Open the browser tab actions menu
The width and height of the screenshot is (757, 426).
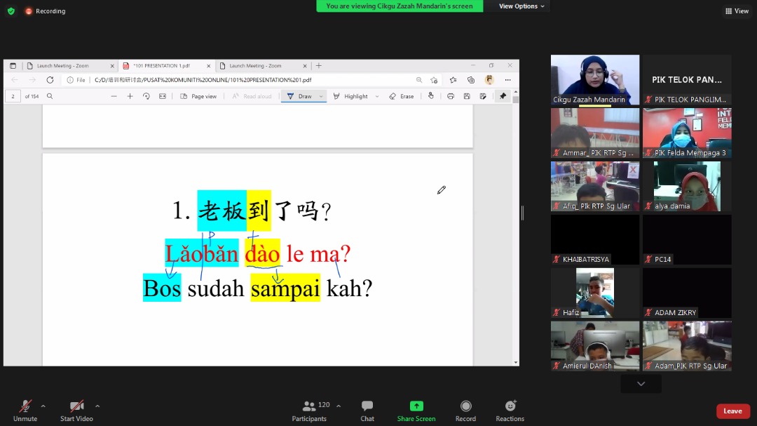(x=13, y=66)
